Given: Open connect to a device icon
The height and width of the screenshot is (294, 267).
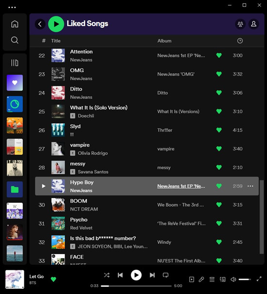Looking at the screenshot, I should [x=222, y=279].
